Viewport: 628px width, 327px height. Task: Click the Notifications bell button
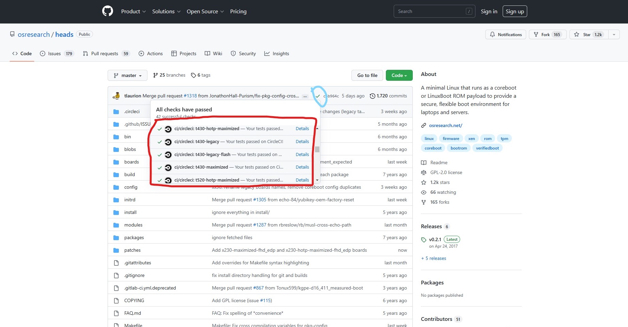coord(506,34)
